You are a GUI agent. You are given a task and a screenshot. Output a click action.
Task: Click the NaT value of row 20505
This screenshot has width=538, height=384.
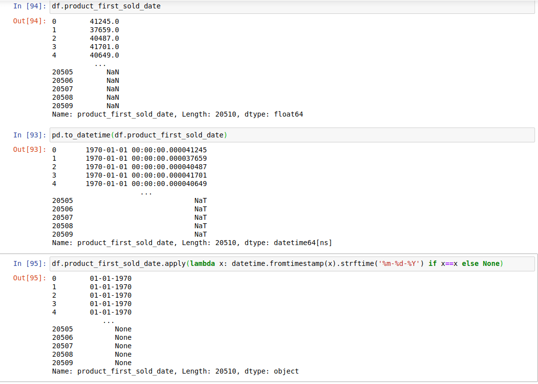(x=201, y=200)
